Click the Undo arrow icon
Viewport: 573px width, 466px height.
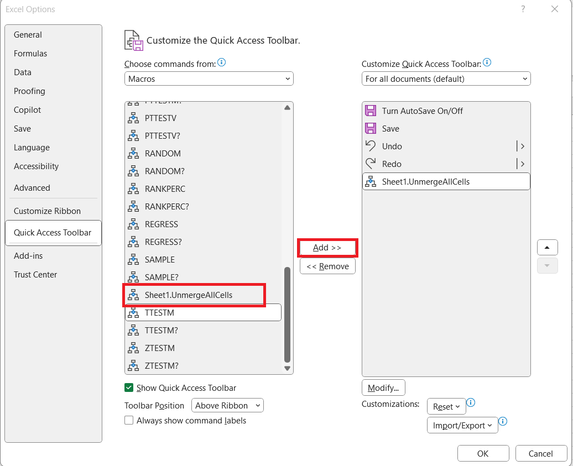click(x=371, y=146)
